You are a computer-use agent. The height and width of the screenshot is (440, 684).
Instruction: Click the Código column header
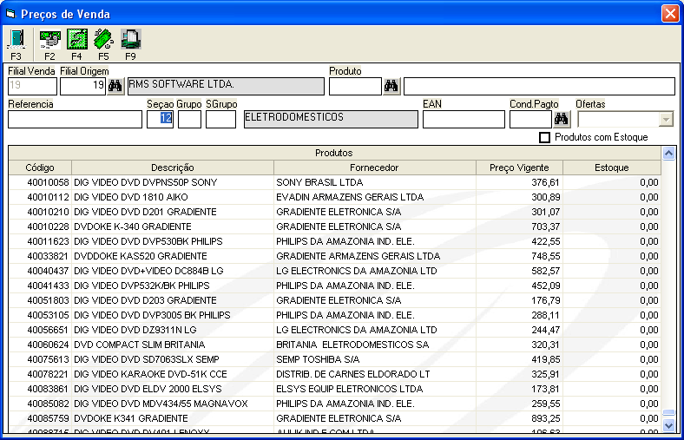pyautogui.click(x=40, y=167)
